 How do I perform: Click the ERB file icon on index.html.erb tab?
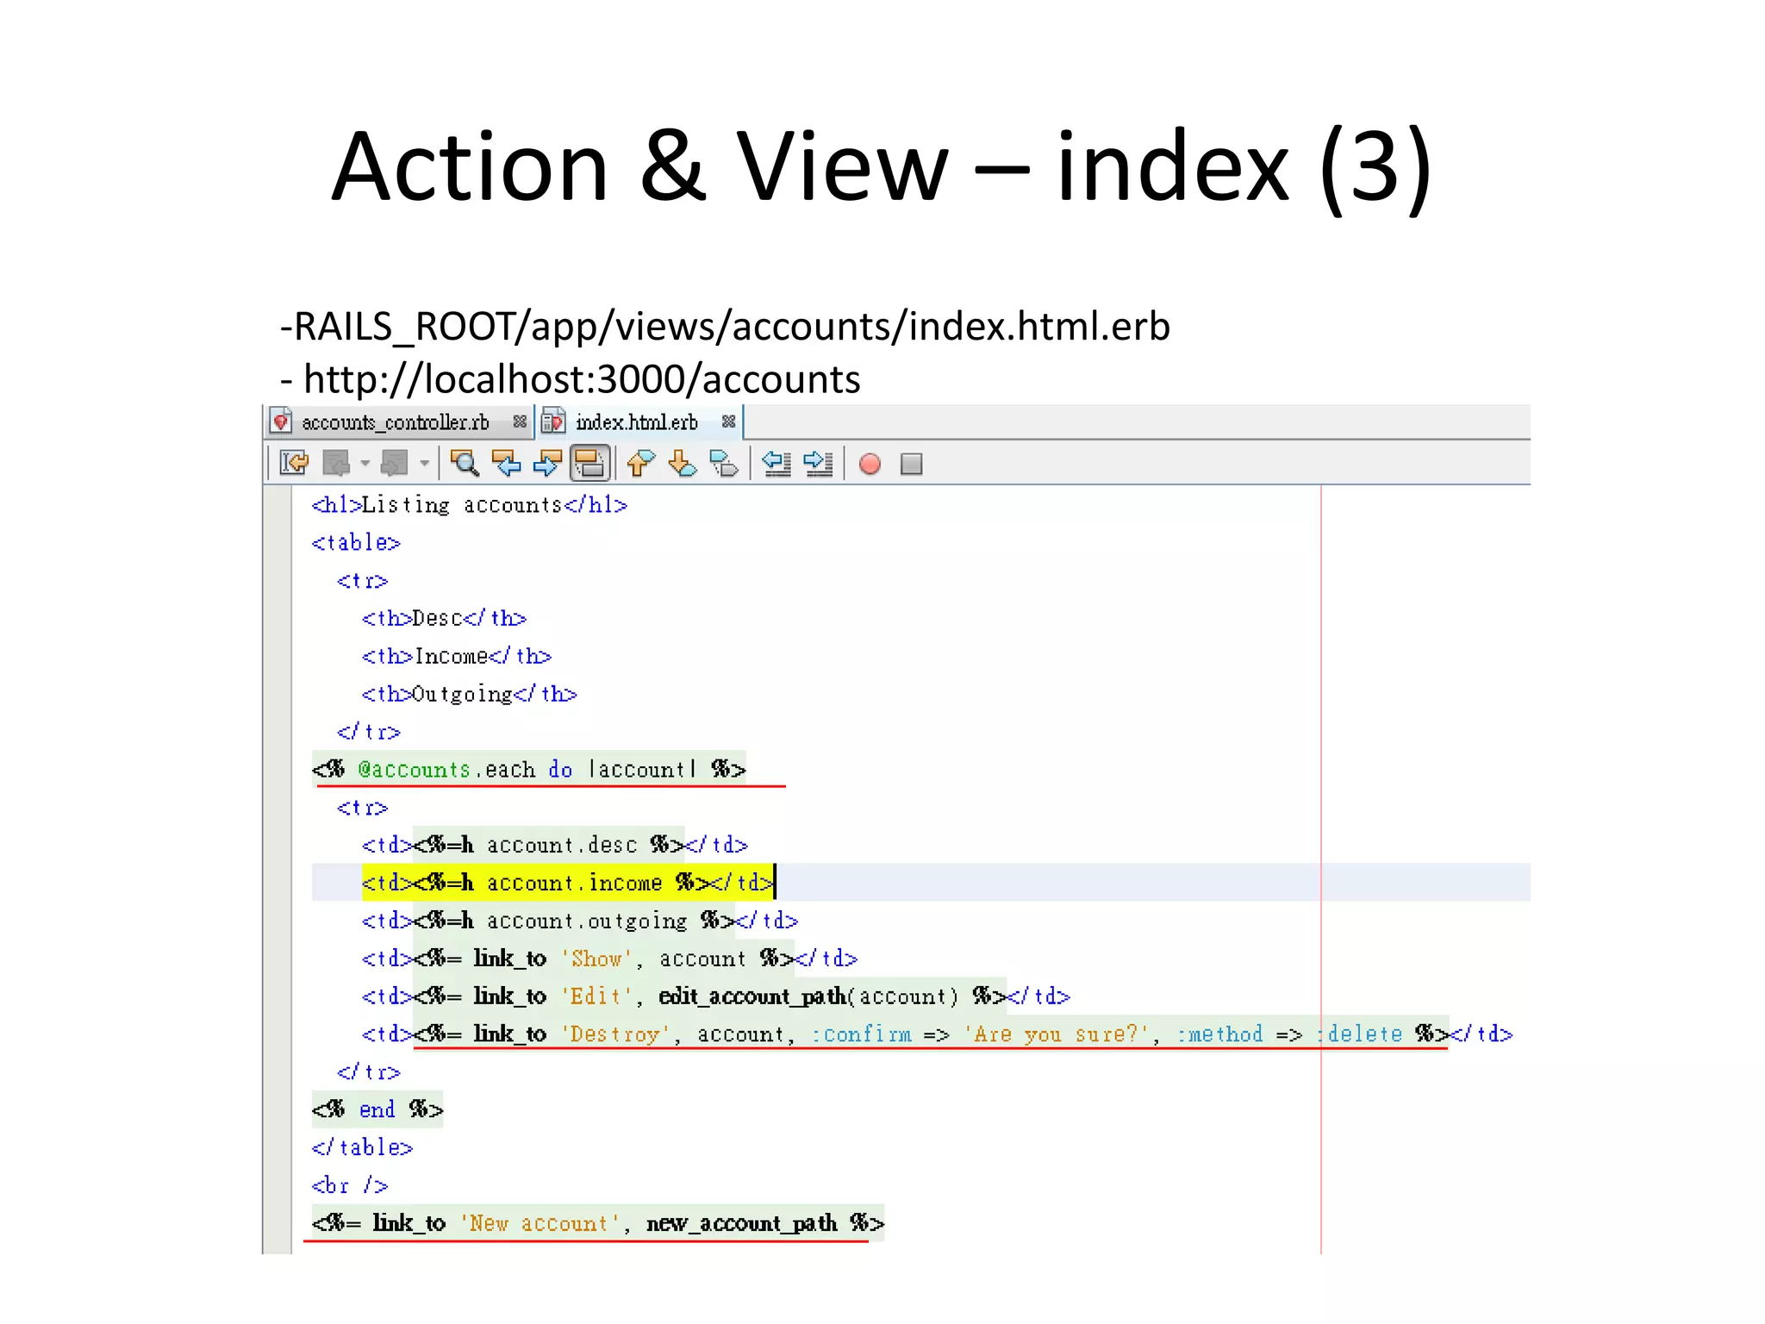coord(552,422)
